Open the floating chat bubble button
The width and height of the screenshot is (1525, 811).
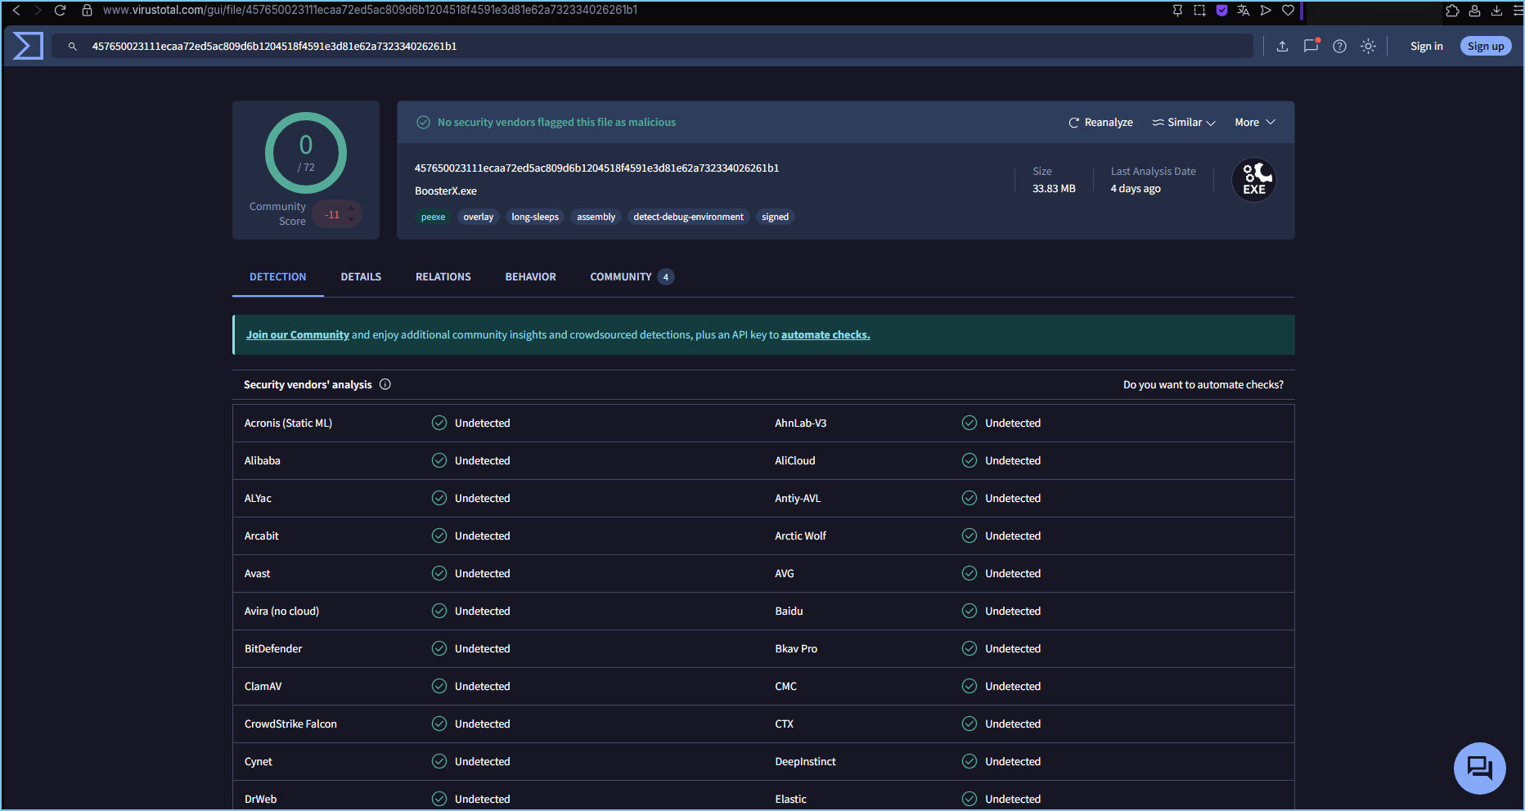[1479, 768]
